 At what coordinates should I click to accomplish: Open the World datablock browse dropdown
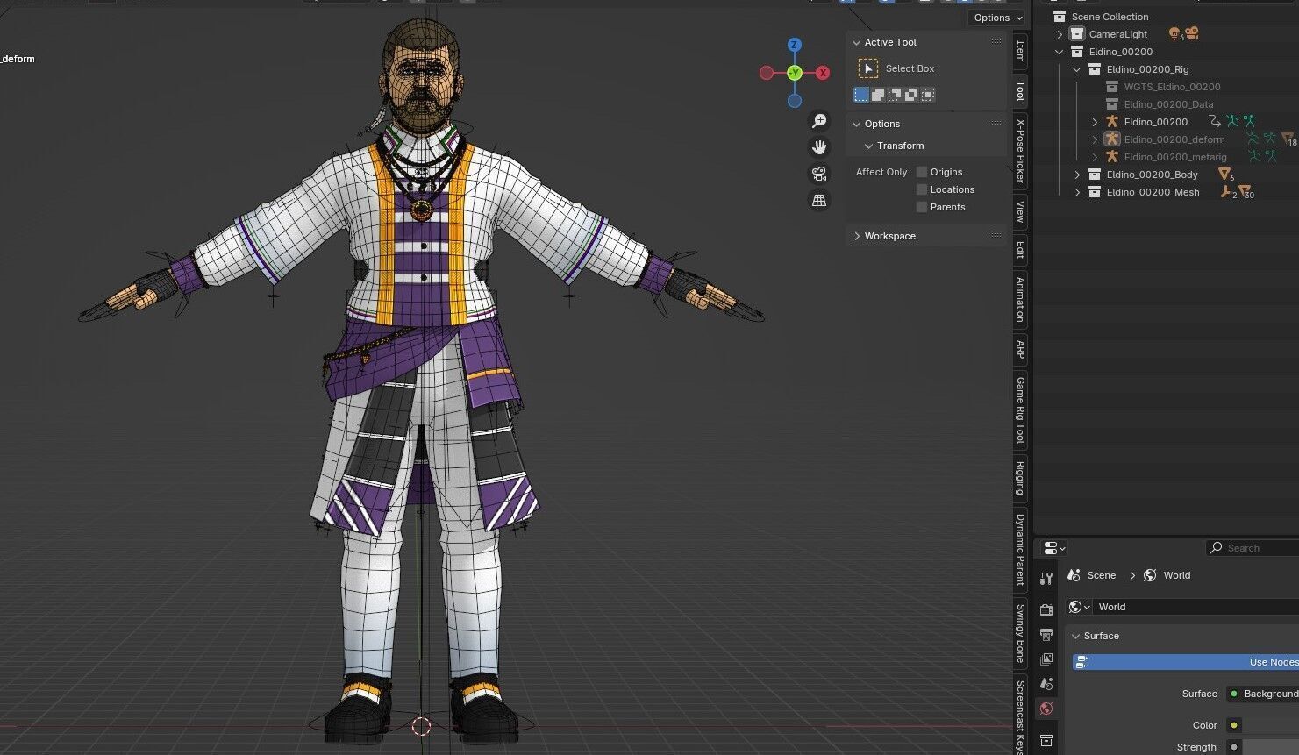[x=1080, y=607]
